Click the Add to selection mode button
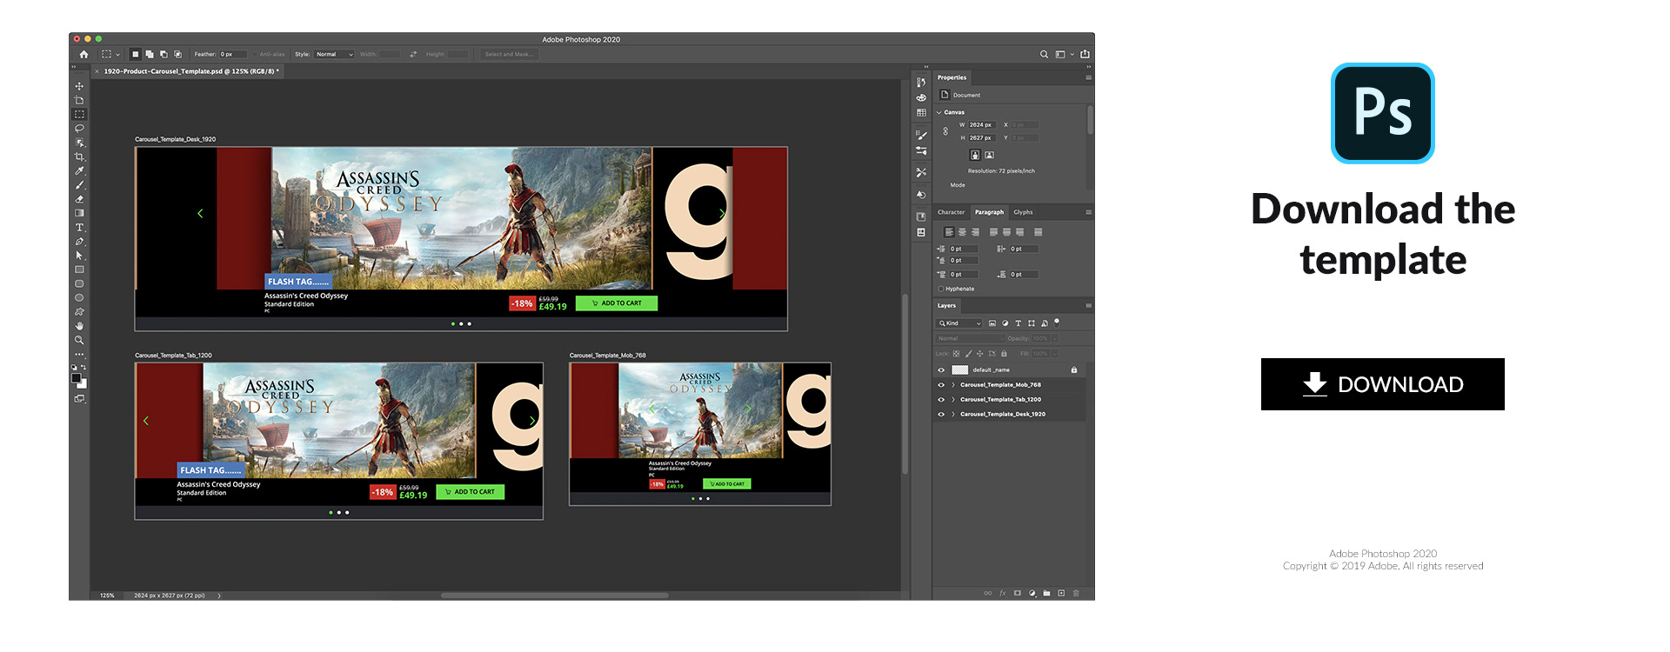The height and width of the screenshot is (652, 1670). pos(150,54)
